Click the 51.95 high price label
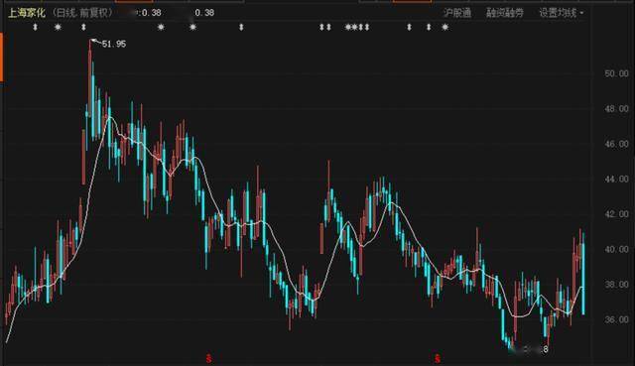Screen dimensions: 635x366 pos(114,44)
